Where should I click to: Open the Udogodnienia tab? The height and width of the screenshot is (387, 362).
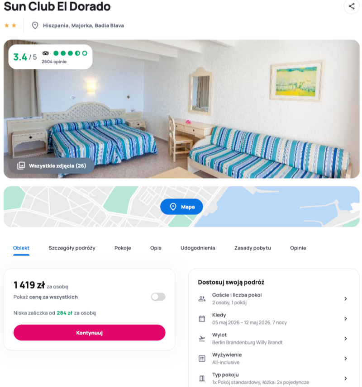(x=198, y=248)
